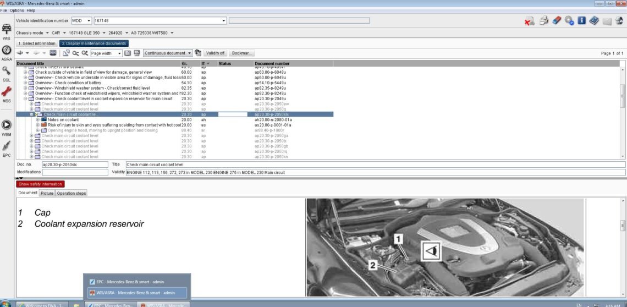The width and height of the screenshot is (627, 307).
Task: Click the stacked pages layout icon
Action: point(137,53)
